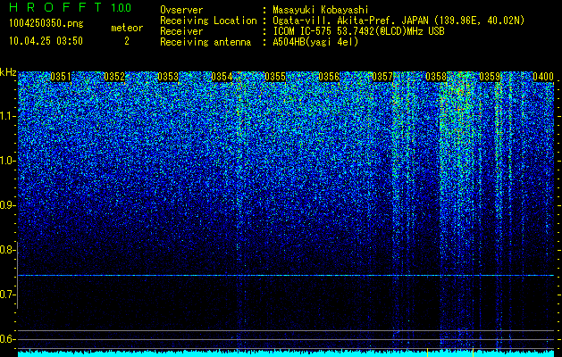Click the Receiver field label
This screenshot has height=357, width=562.
[x=181, y=31]
